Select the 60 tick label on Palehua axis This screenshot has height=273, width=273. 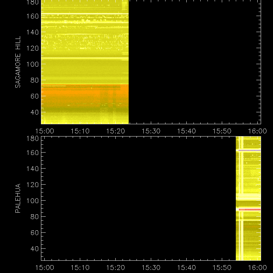34,233
